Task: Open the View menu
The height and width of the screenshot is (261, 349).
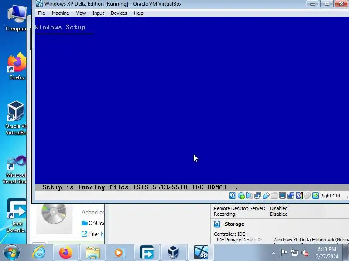Action: click(81, 13)
